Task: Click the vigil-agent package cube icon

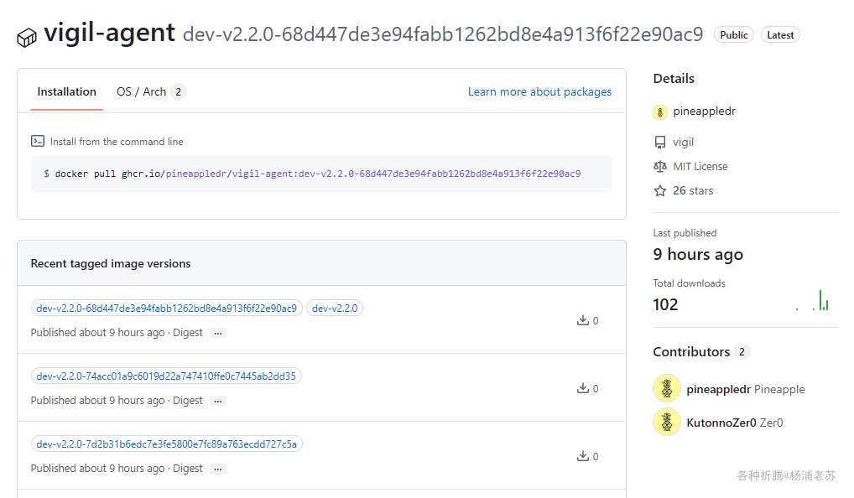Action: [27, 37]
